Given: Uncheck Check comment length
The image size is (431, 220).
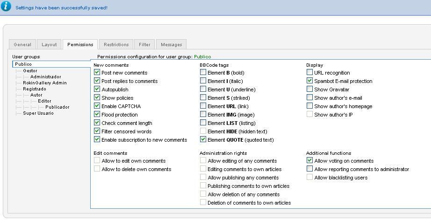Looking at the screenshot, I should tap(97, 123).
